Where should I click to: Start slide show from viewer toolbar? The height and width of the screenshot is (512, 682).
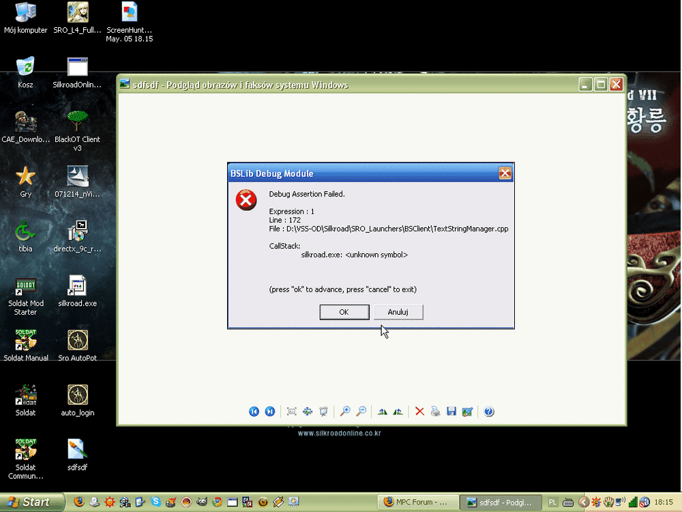click(x=323, y=412)
